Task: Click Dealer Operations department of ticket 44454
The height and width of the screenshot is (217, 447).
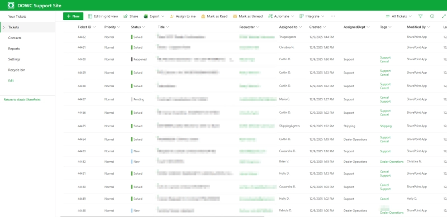Action: tap(355, 139)
